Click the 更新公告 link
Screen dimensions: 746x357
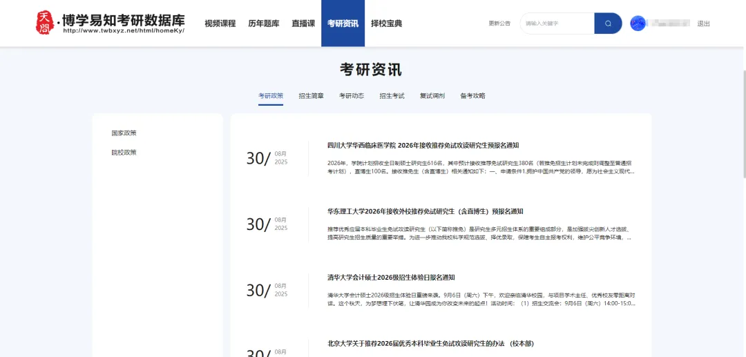499,23
